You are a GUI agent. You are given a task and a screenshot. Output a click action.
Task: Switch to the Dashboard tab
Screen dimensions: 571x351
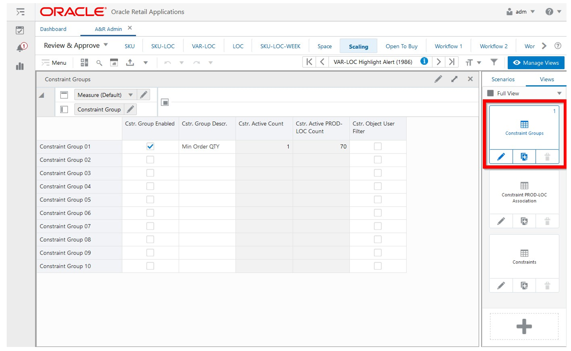(x=53, y=29)
